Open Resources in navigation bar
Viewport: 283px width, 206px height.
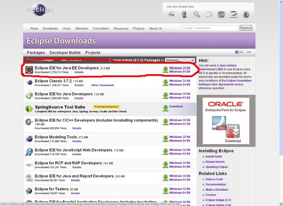(x=121, y=29)
